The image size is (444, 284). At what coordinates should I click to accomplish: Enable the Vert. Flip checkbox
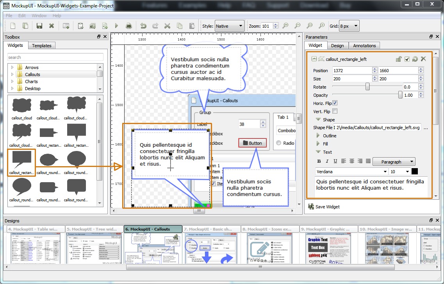[335, 112]
